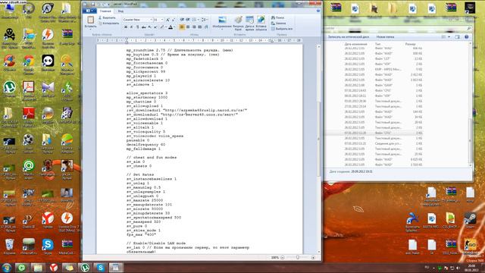Zoom in with the plus button
This screenshot has width=485, height=273.
(x=313, y=257)
